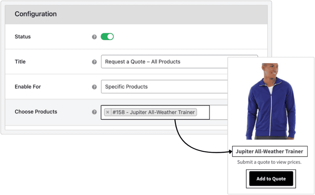
Task: Click the Title field label
Action: point(20,62)
